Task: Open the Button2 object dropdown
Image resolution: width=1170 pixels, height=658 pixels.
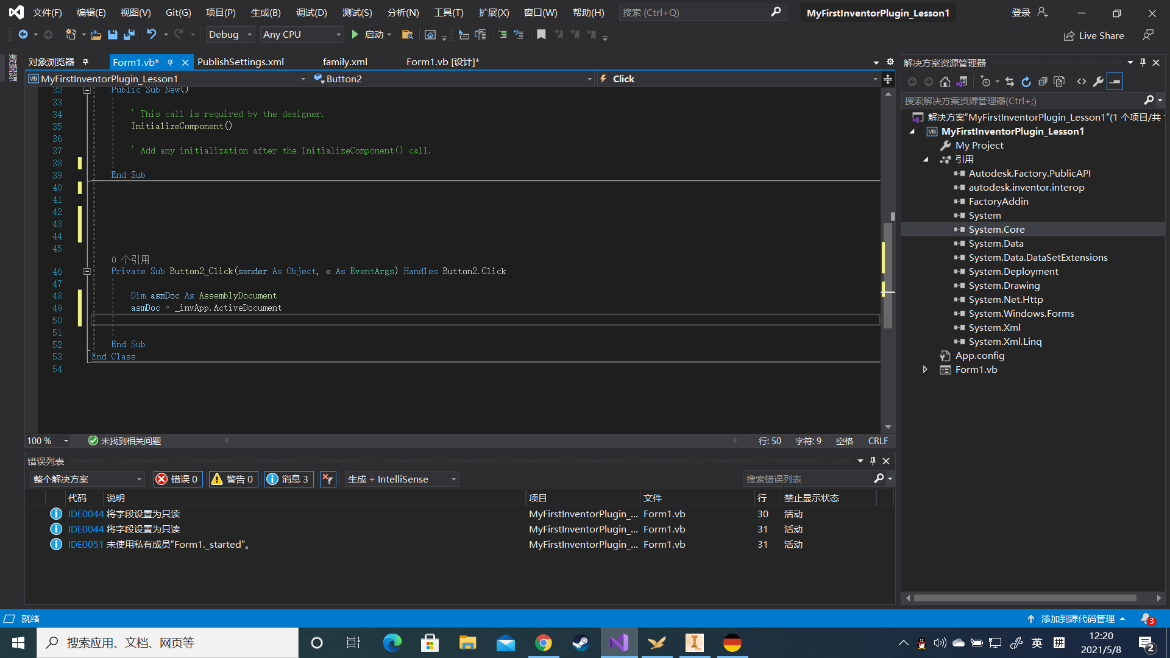Action: click(453, 79)
